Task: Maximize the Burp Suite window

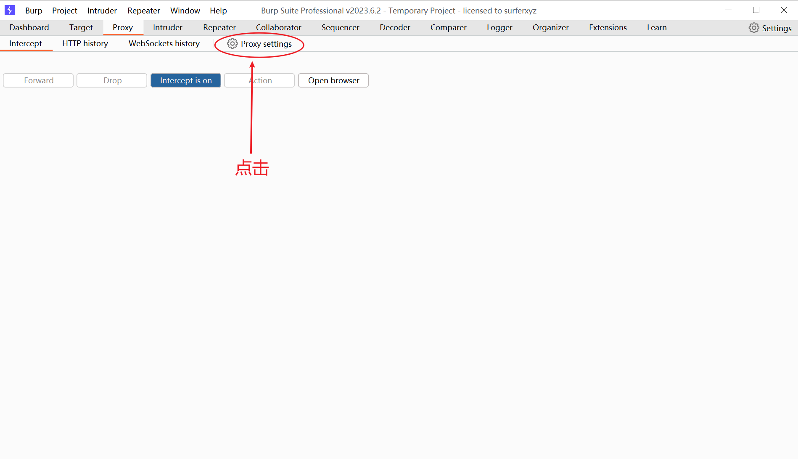Action: coord(756,10)
